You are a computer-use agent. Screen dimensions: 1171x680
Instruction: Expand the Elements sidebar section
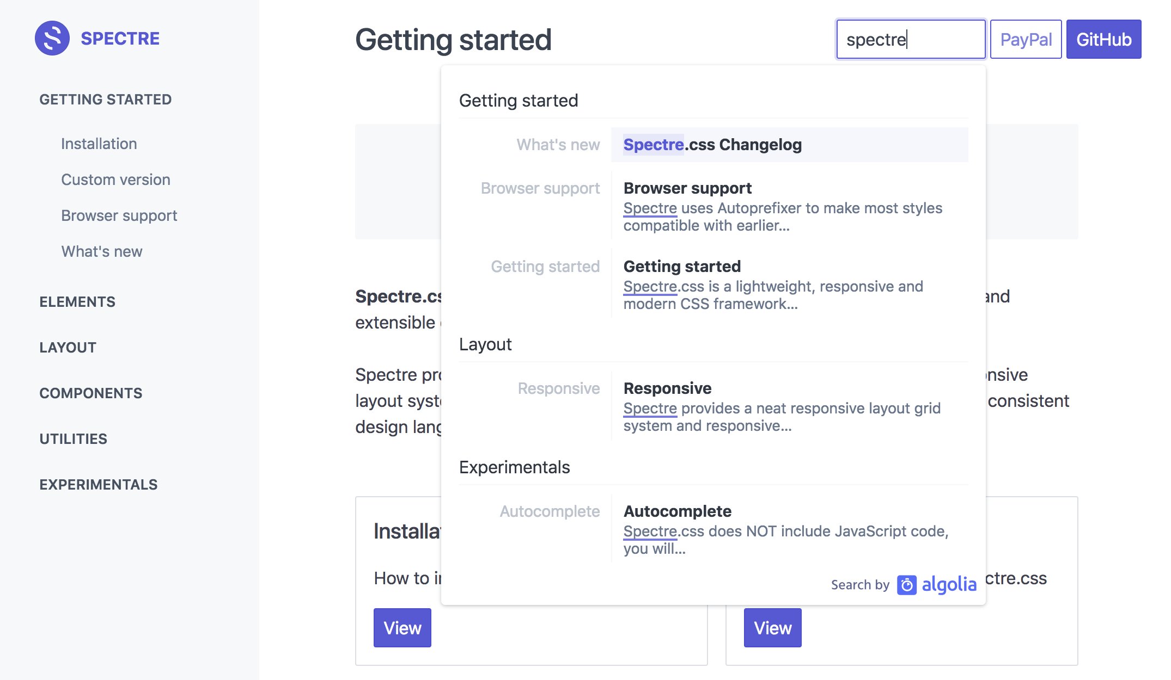(77, 302)
